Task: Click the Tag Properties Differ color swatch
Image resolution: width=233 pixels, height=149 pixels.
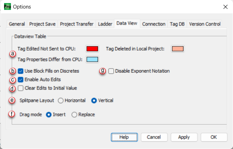Action: pyautogui.click(x=92, y=60)
